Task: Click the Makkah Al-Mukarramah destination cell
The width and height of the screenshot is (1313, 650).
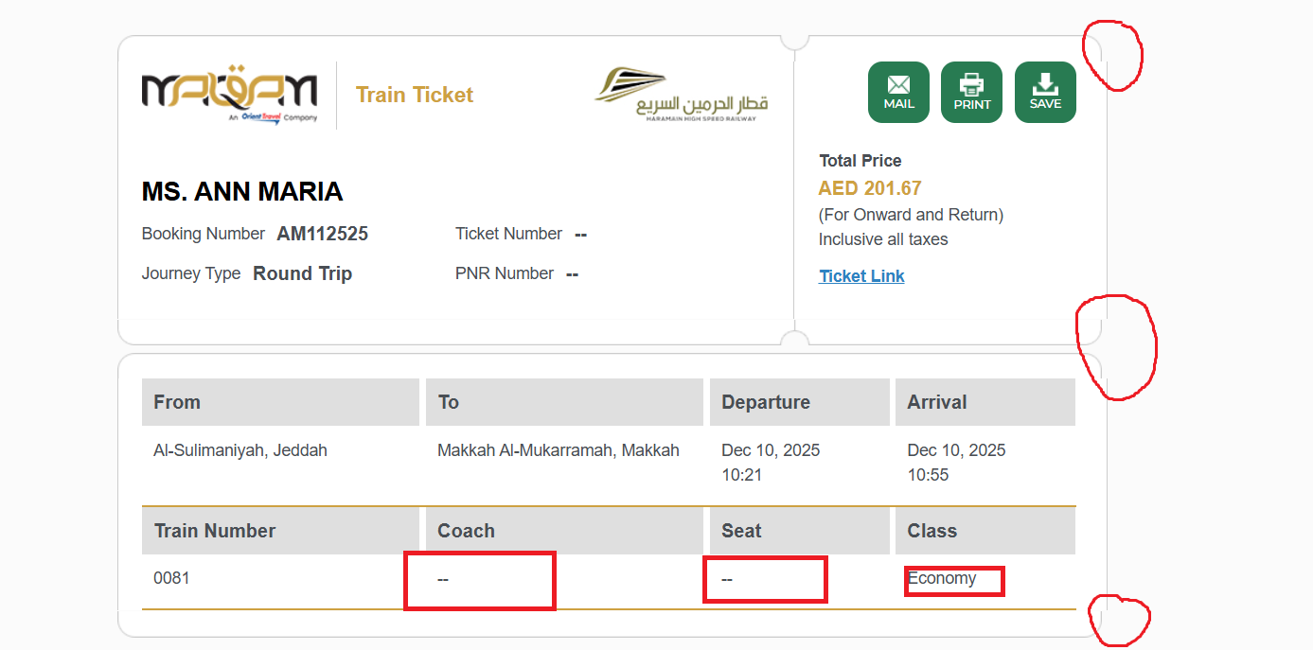Action: pos(558,450)
